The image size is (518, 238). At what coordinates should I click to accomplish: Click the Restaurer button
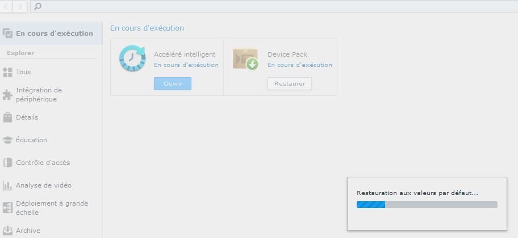click(x=290, y=84)
